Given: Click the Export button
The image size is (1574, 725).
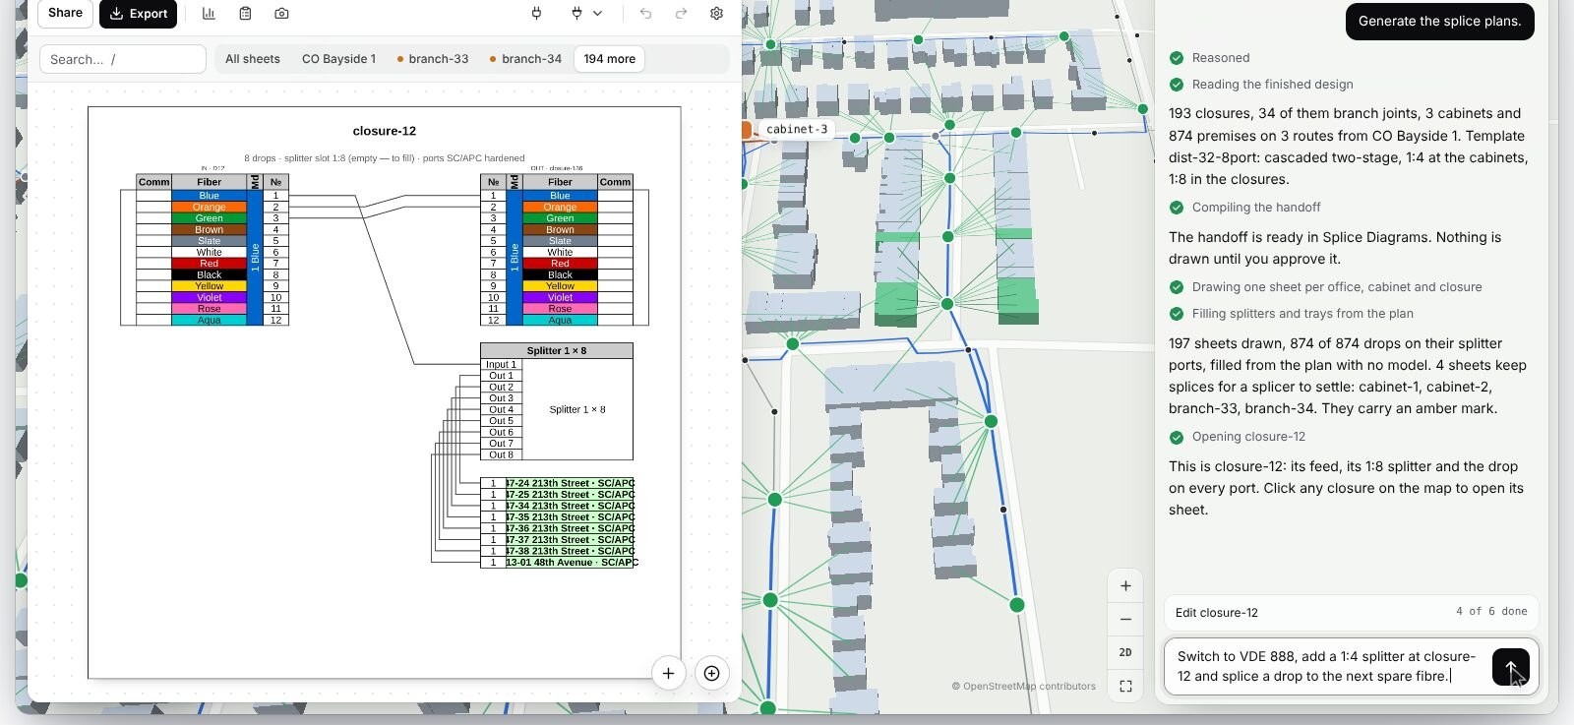Looking at the screenshot, I should coord(139,14).
